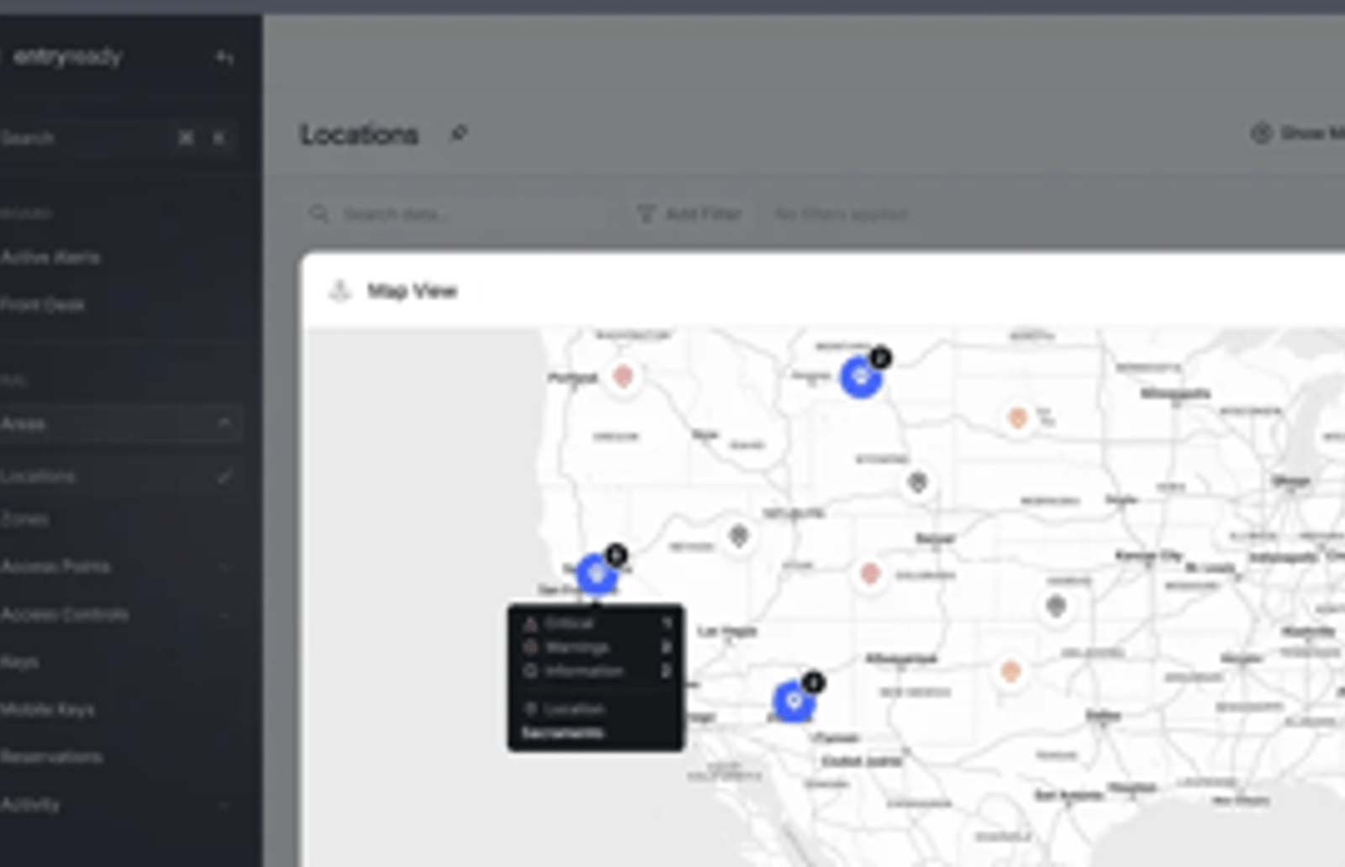Collapse the sidebar using the top arrow icon

pyautogui.click(x=224, y=57)
